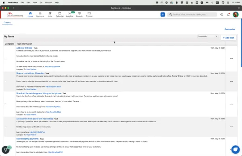Open the Window menu

tap(48, 2)
